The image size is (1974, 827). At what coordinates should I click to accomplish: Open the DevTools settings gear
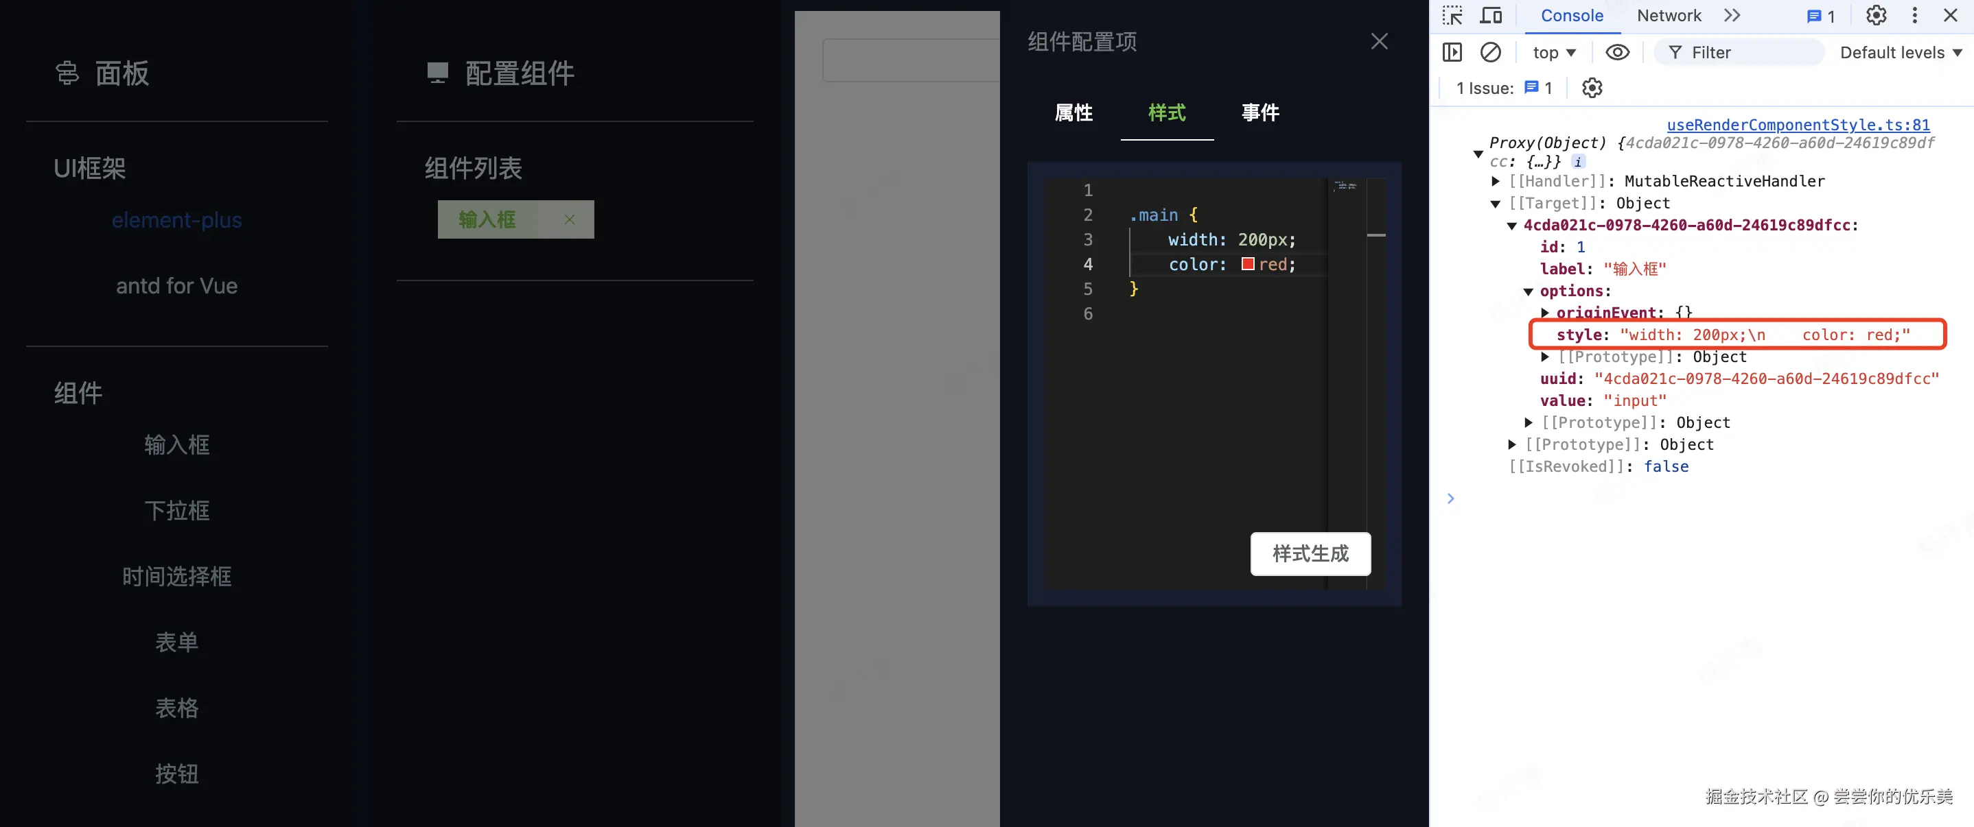1875,15
